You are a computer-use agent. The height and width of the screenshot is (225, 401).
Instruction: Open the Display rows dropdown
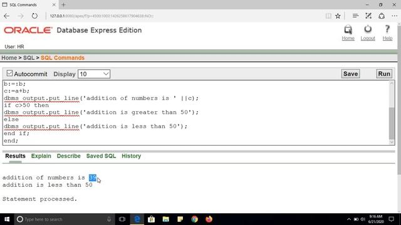tap(94, 74)
